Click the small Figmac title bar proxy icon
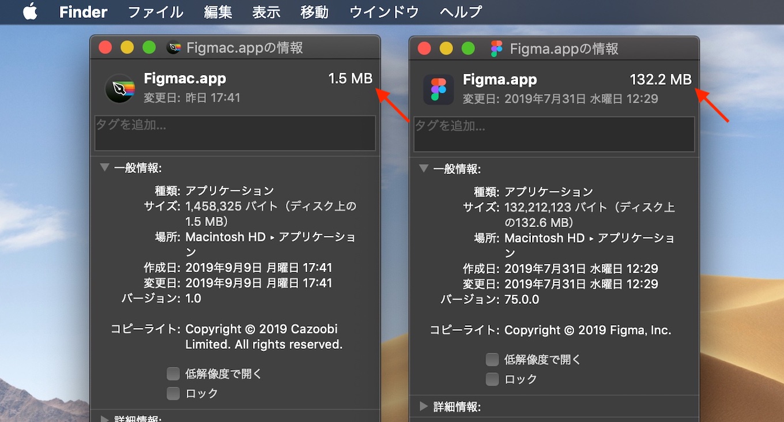The width and height of the screenshot is (784, 422). [174, 48]
